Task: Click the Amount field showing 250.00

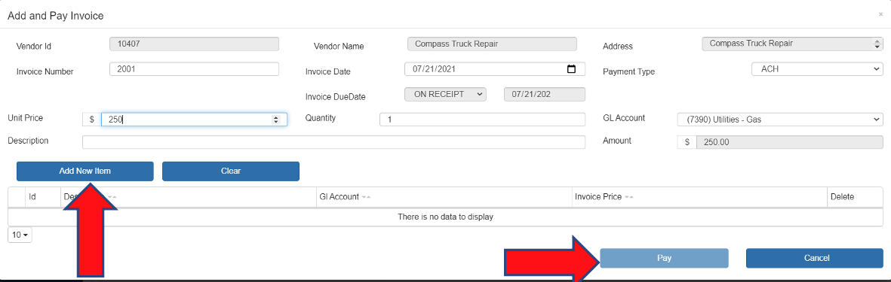Action: [790, 142]
